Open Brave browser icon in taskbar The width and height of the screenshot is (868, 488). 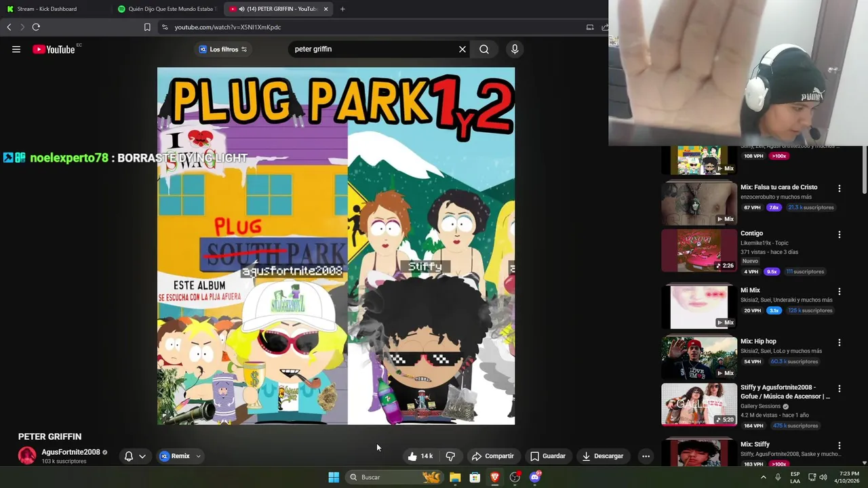[495, 477]
